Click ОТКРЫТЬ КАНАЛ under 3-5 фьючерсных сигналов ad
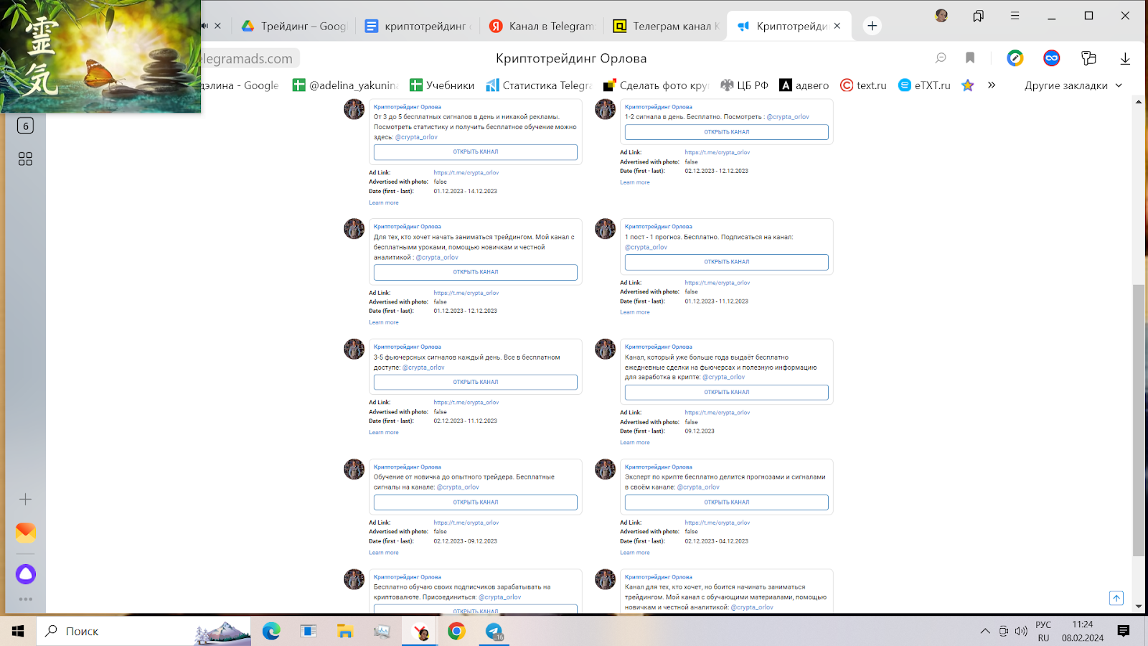The width and height of the screenshot is (1148, 646). tap(475, 382)
